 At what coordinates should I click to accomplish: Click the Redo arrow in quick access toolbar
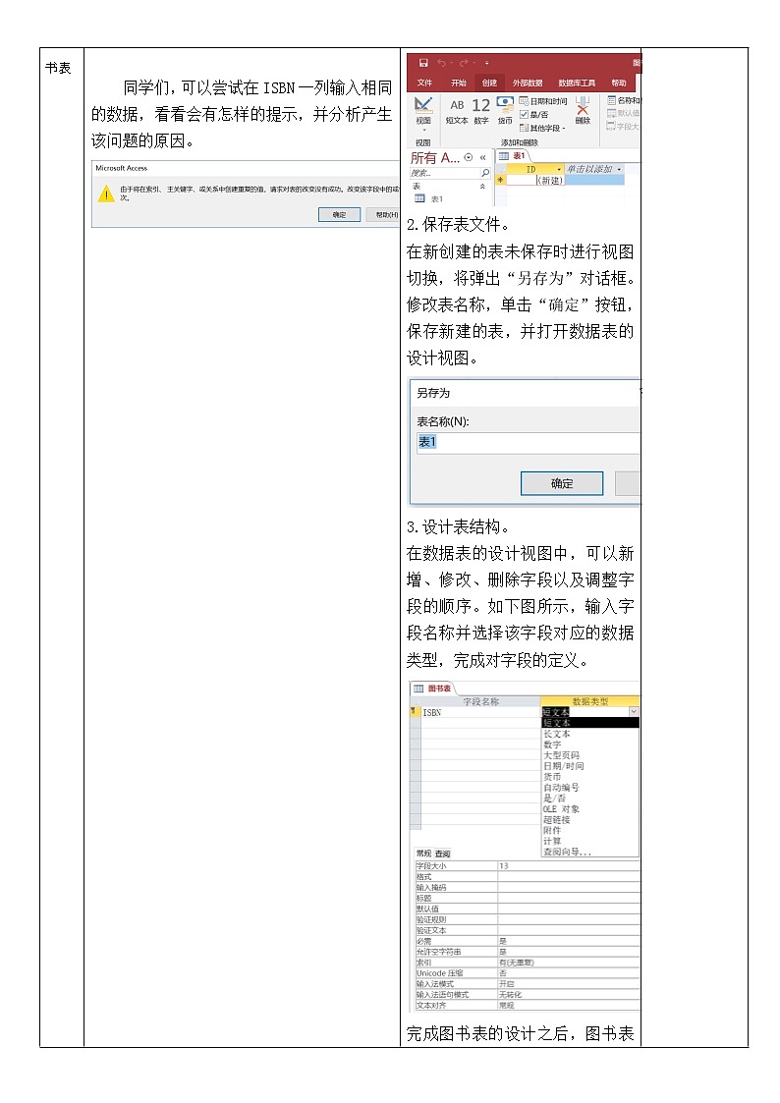point(464,63)
